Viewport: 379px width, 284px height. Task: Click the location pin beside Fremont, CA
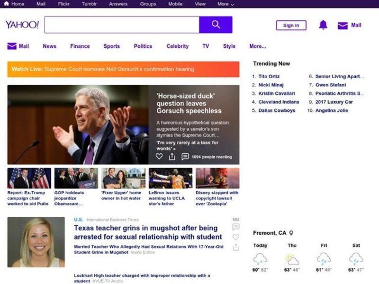291,233
